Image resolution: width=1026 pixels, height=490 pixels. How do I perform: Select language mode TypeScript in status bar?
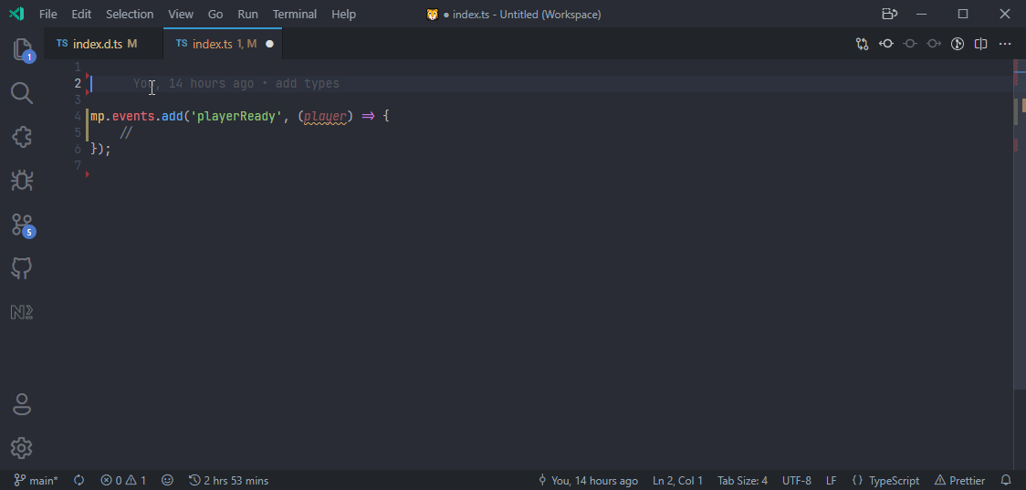tap(894, 480)
